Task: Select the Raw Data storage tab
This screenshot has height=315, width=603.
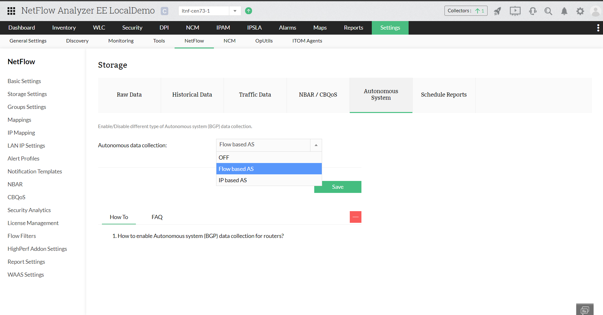Action: [129, 95]
